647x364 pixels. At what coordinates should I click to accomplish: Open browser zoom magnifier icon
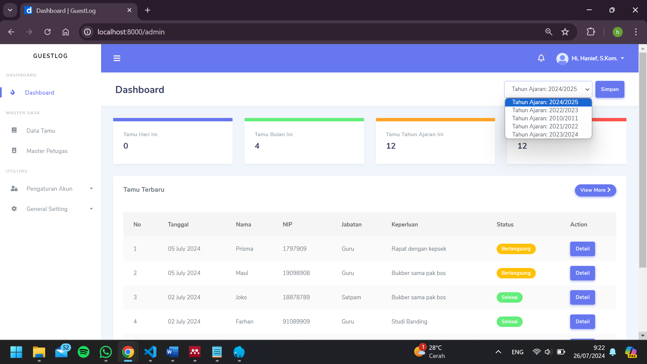(x=549, y=32)
